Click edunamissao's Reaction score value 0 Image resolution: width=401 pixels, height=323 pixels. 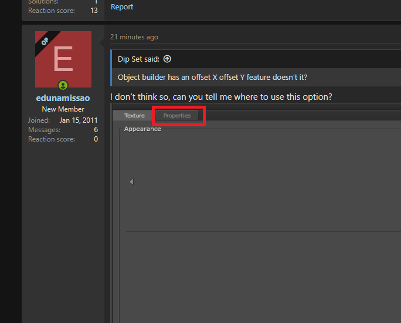(96, 139)
